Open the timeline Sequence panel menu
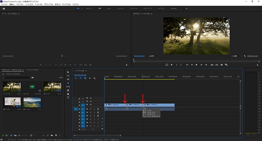Viewport: 262px width, 141px height. pyautogui.click(x=86, y=71)
